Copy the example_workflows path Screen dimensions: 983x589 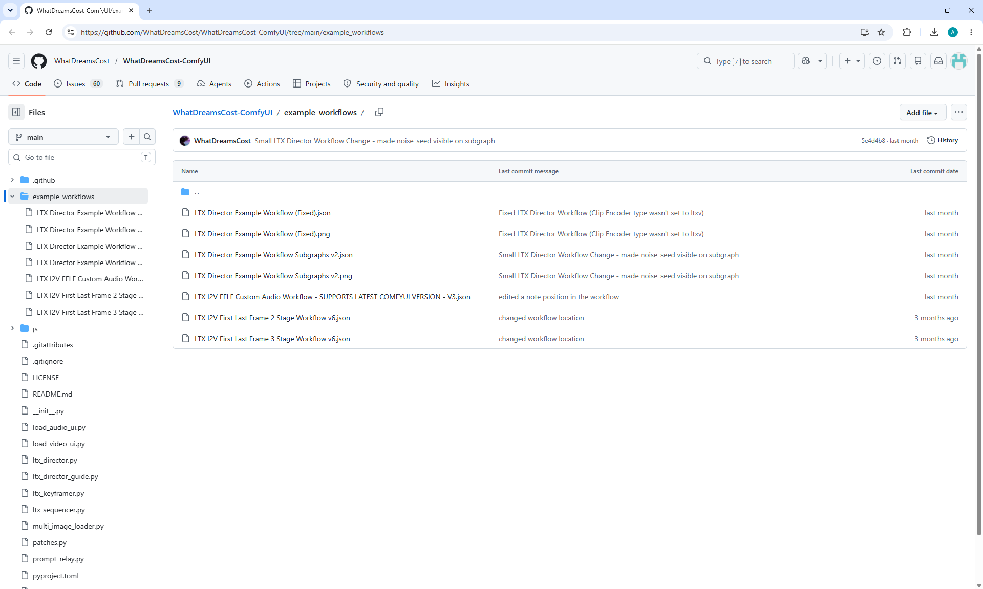click(379, 112)
